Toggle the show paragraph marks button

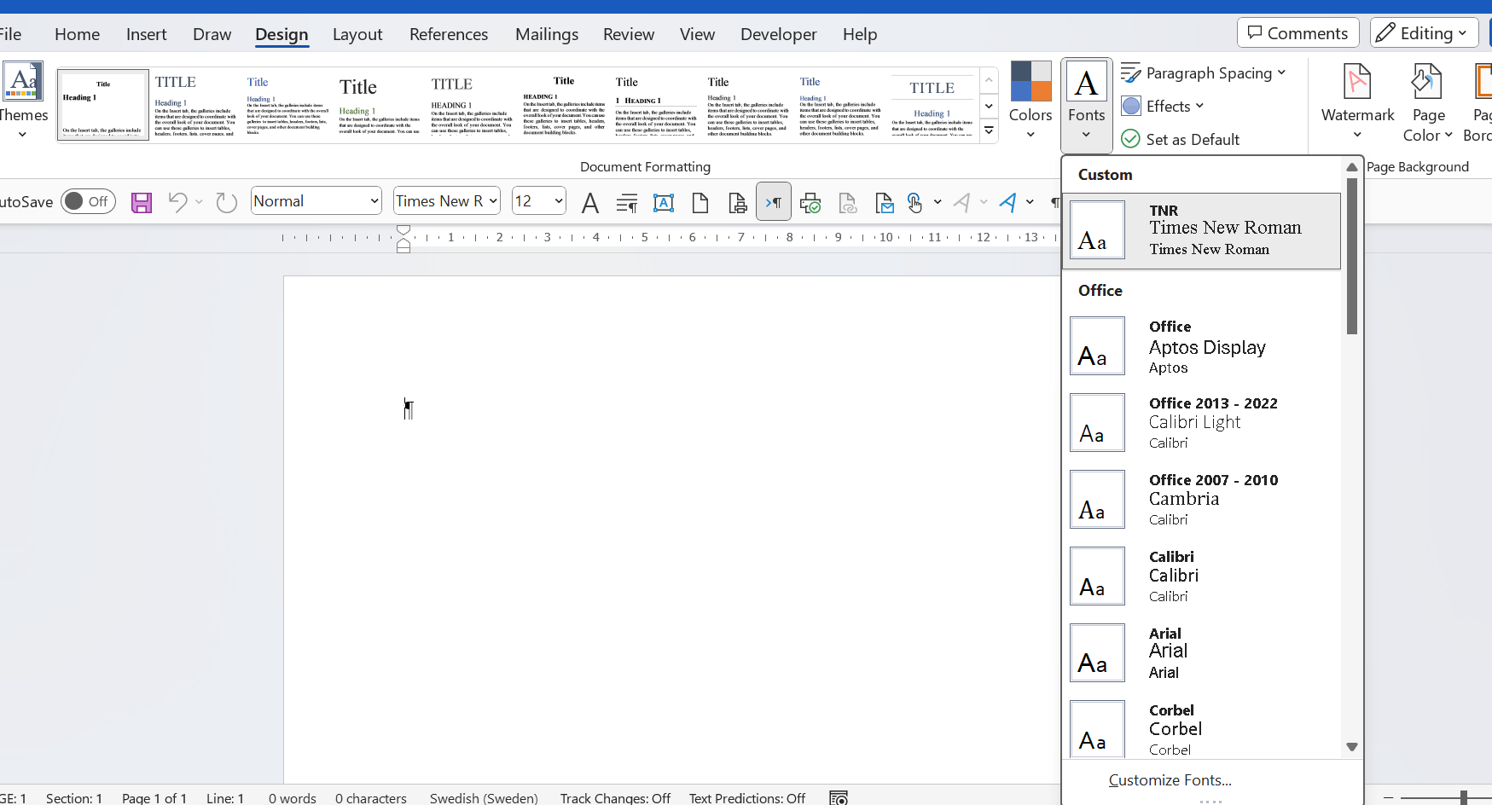tap(774, 202)
